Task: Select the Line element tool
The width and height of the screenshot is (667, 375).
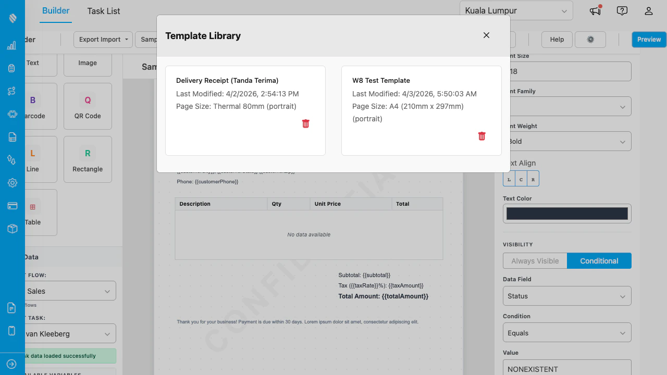Action: [33, 159]
